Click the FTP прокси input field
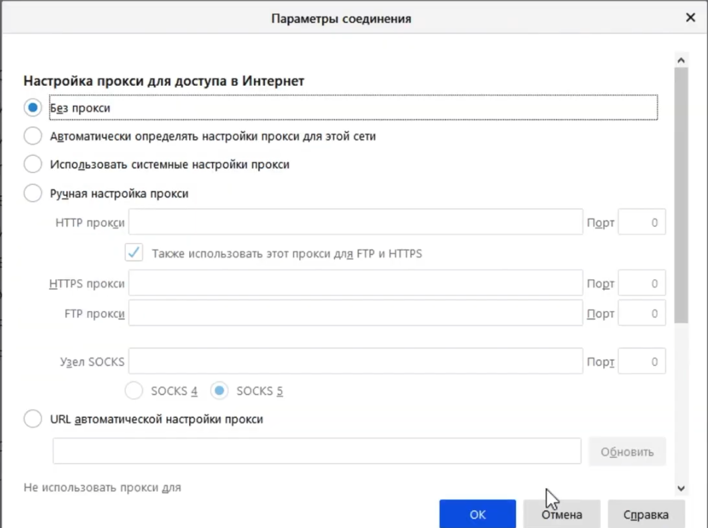This screenshot has width=708, height=528. click(356, 313)
